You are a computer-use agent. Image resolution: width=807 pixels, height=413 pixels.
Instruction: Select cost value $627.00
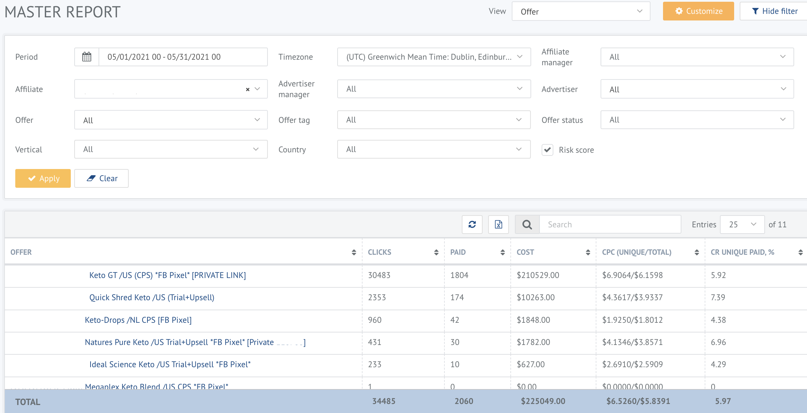[x=531, y=364]
